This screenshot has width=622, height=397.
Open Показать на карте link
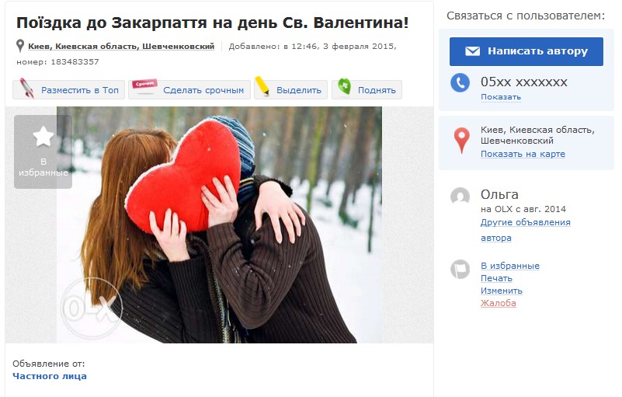point(523,154)
